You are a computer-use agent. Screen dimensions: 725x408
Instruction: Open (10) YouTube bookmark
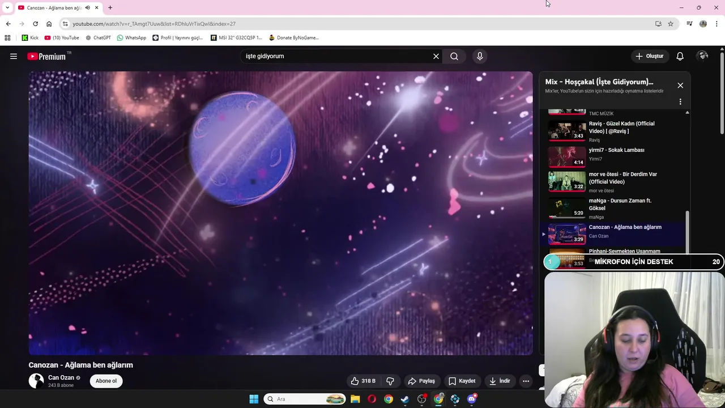point(62,38)
